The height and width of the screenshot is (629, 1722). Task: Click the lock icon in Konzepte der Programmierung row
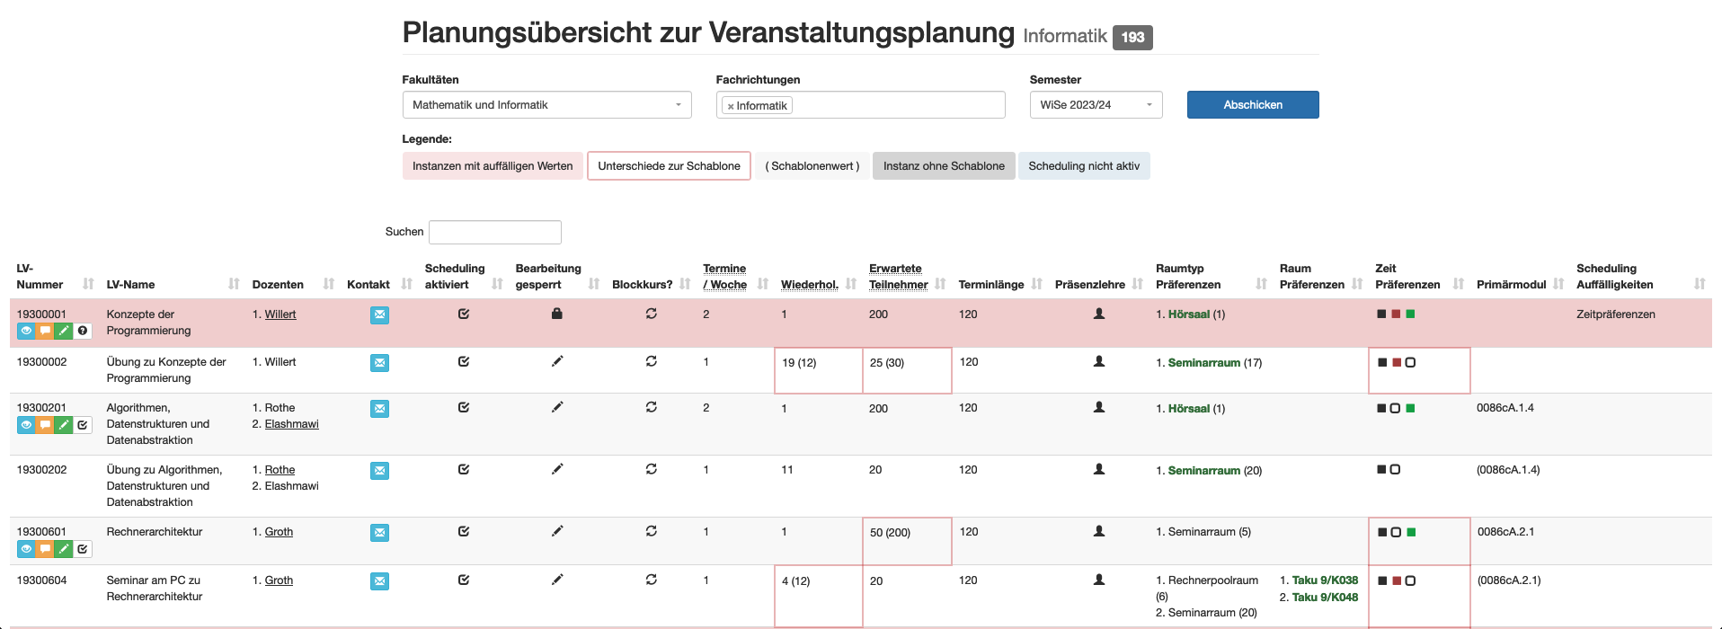click(x=556, y=314)
